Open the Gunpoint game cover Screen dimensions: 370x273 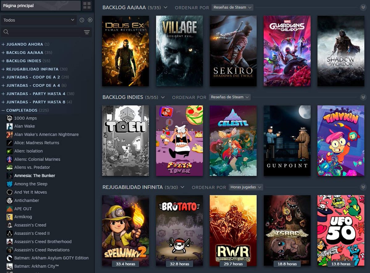tap(287, 141)
